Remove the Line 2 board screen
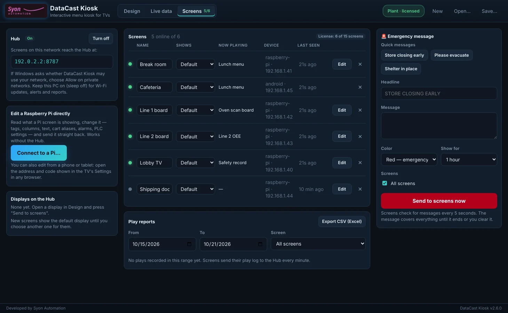The image size is (508, 313). 360,137
